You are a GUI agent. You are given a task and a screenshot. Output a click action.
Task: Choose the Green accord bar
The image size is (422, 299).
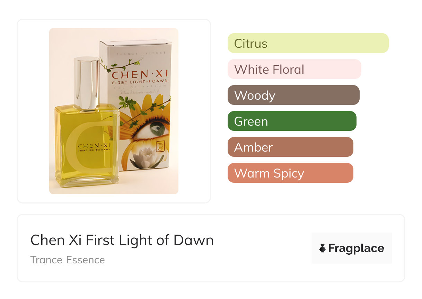pos(292,121)
